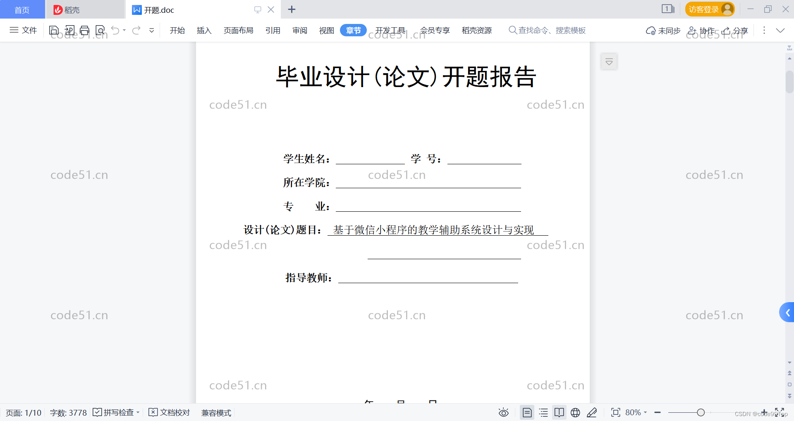The height and width of the screenshot is (421, 794).
Task: Open the 视图 ribbon tab
Action: click(x=327, y=30)
